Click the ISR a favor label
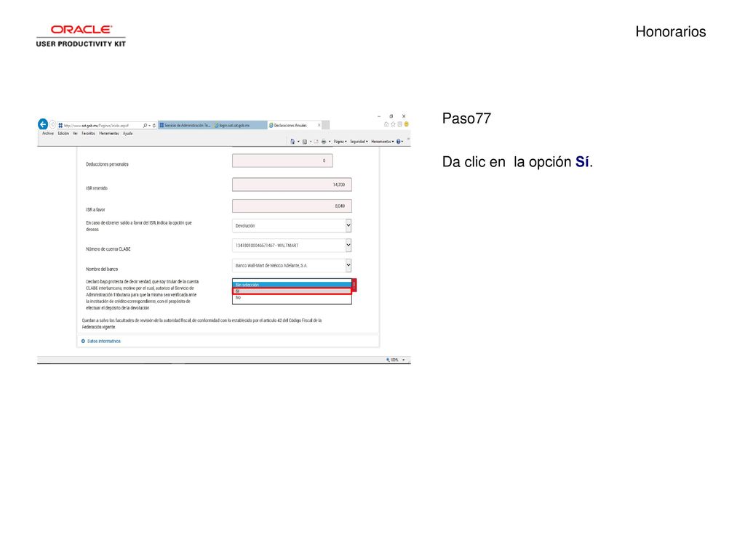The image size is (745, 558). [95, 210]
